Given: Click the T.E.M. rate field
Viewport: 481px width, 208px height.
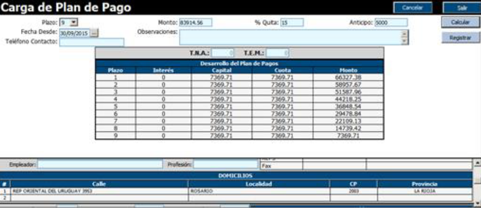Looking at the screenshot, I should [x=277, y=53].
